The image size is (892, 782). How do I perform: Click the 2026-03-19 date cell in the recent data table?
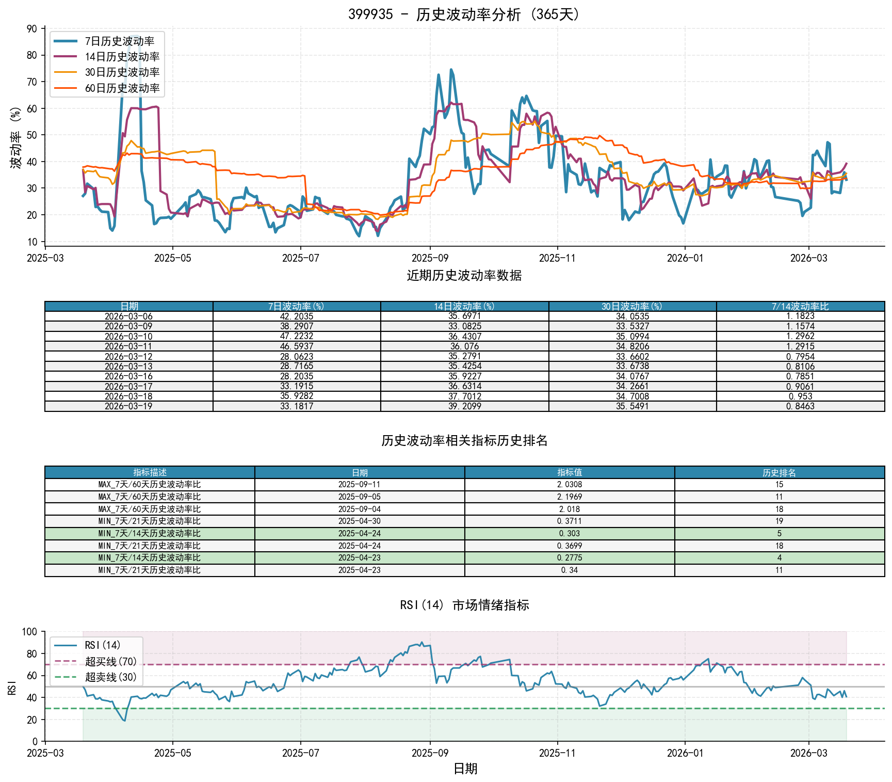tap(128, 406)
